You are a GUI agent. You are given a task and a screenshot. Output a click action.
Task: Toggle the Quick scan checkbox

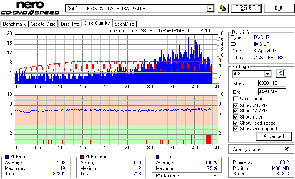[236, 99]
